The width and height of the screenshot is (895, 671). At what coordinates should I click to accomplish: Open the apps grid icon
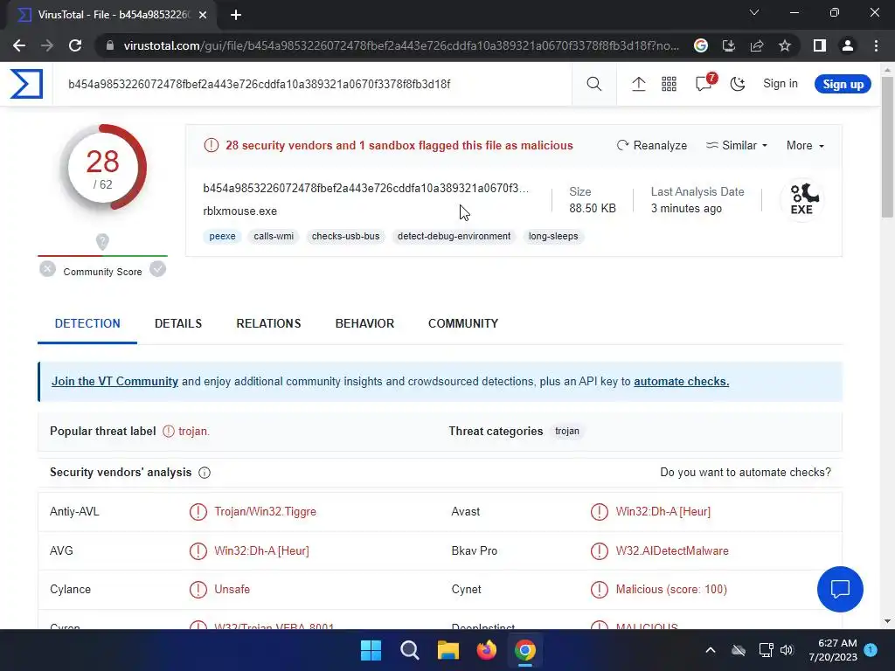669,85
